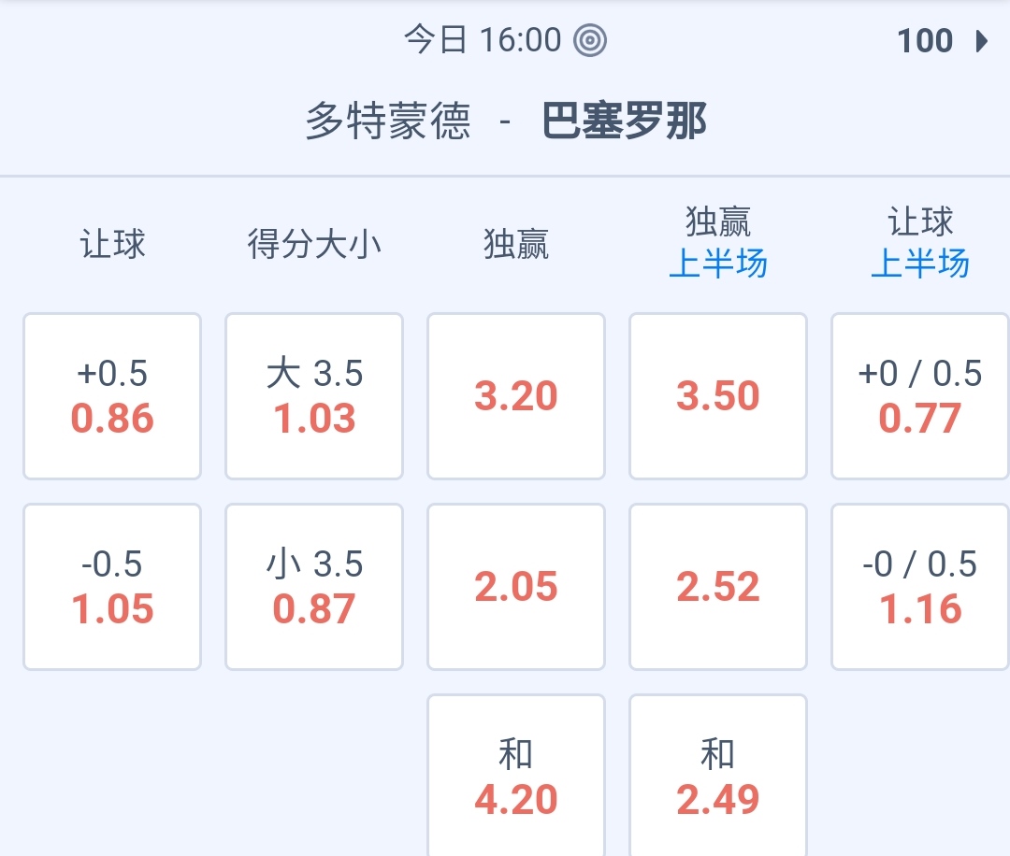Tap the 得分大小 column header

pyautogui.click(x=314, y=245)
